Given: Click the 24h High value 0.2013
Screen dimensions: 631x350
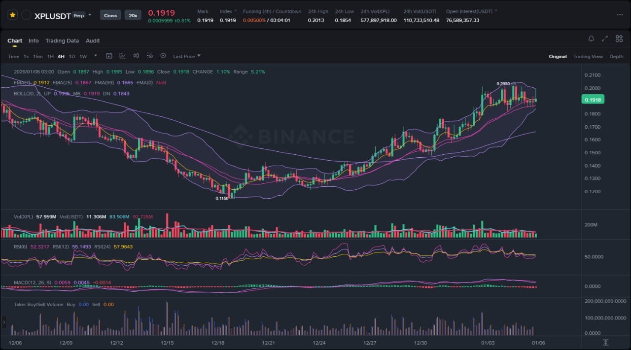Looking at the screenshot, I should click(316, 20).
